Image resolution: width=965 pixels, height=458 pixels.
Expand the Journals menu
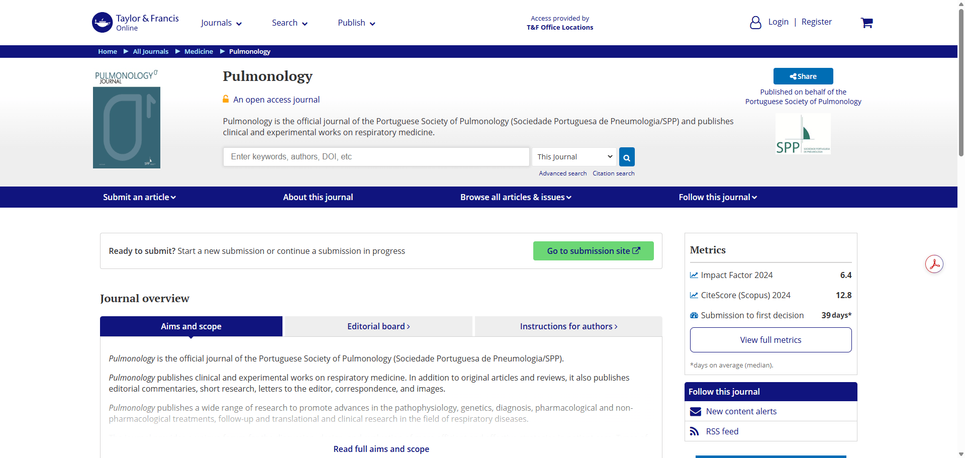[x=222, y=23]
